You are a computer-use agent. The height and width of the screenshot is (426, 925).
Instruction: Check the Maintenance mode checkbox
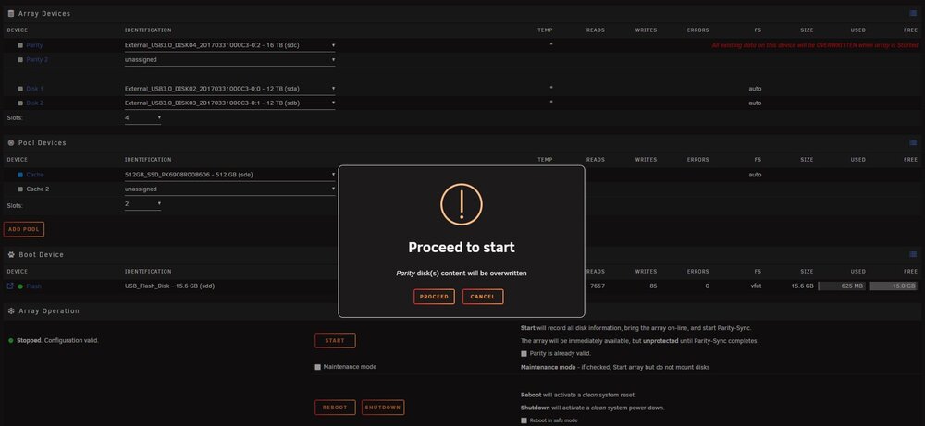(318, 367)
